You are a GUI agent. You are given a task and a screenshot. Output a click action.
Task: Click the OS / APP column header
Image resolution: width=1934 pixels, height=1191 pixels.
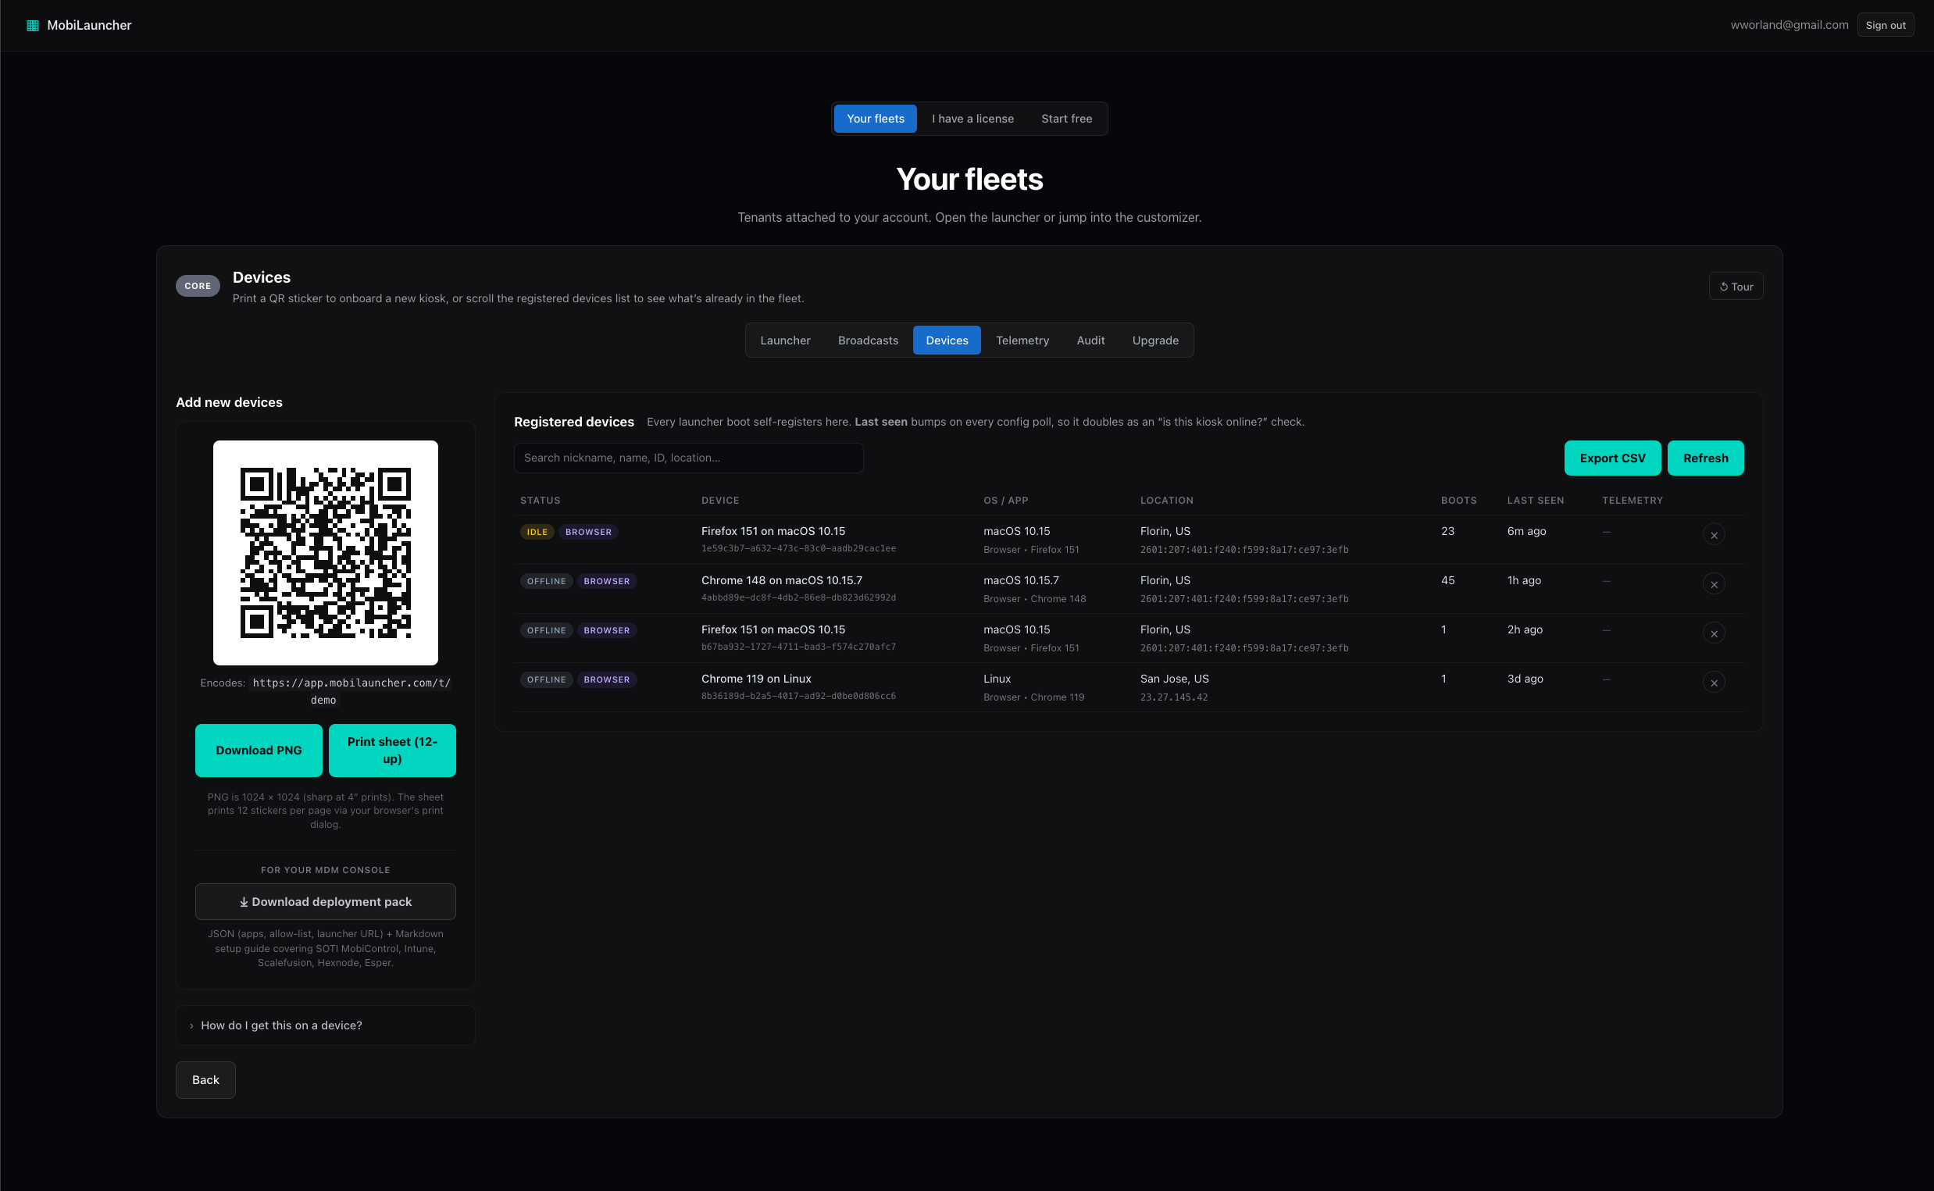pos(1005,501)
